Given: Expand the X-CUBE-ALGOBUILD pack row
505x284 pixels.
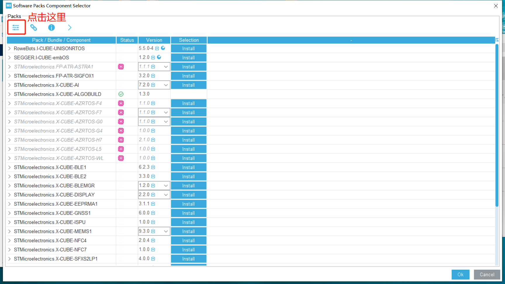Looking at the screenshot, I should coord(9,94).
